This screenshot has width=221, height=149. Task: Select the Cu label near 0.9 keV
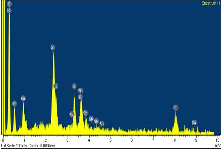coord(23,99)
